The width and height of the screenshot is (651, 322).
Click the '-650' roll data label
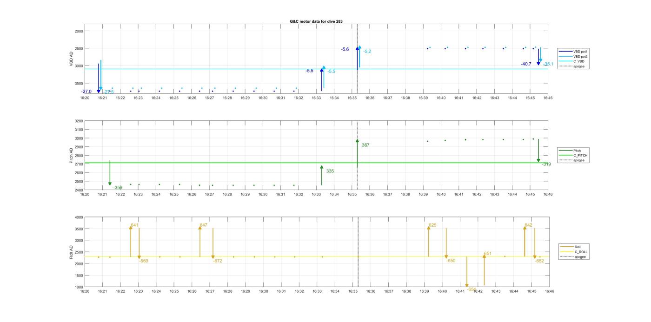click(451, 261)
